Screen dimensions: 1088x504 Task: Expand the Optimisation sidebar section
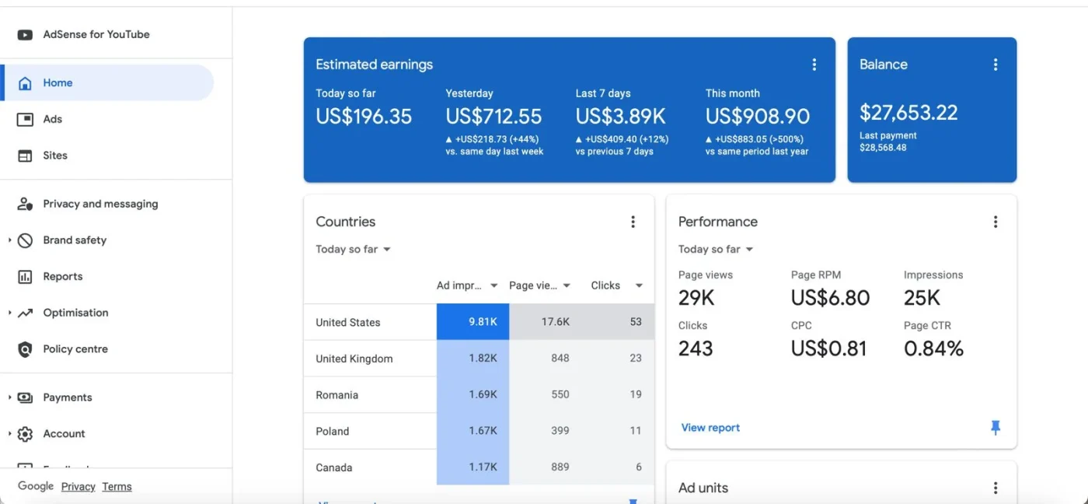(10, 313)
